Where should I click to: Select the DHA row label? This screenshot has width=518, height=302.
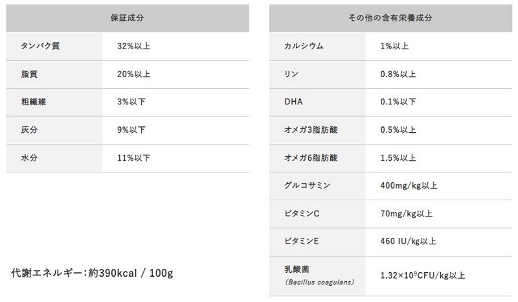click(293, 102)
